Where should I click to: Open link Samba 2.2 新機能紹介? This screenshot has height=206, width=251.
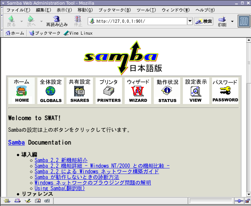coord(61,160)
